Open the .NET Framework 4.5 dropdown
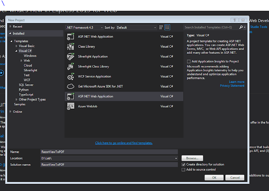Screen dimensions: 269x191 84,28
